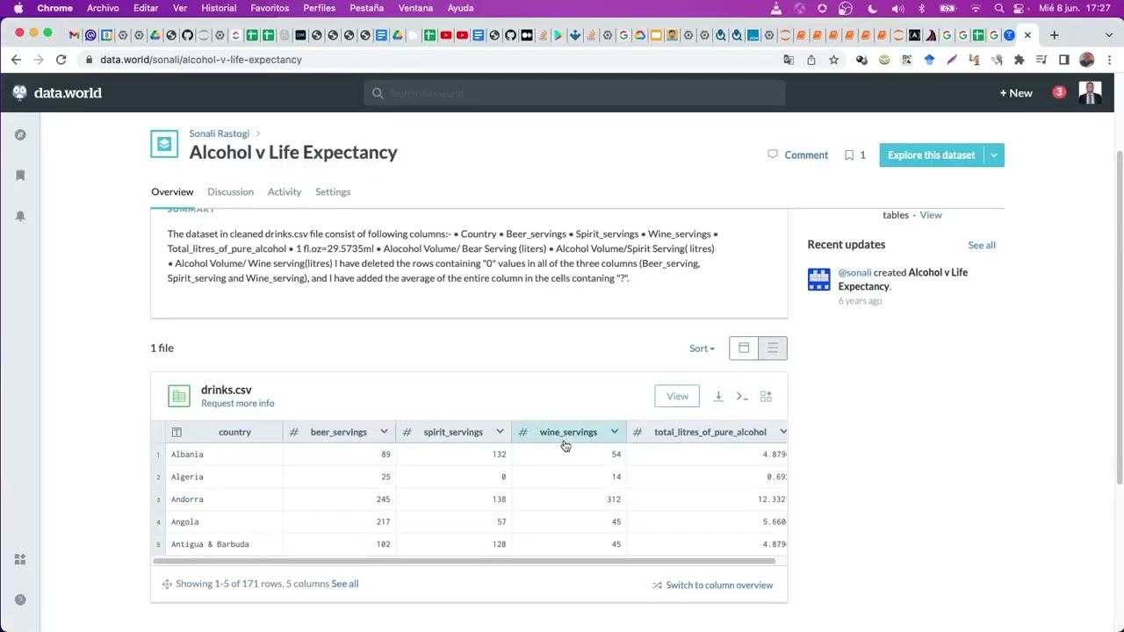Open the Historial menu

(x=219, y=8)
